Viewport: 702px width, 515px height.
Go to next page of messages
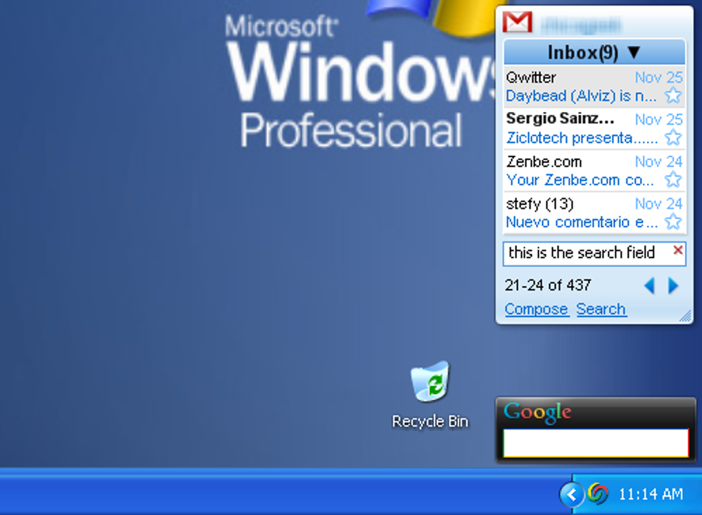pos(673,285)
